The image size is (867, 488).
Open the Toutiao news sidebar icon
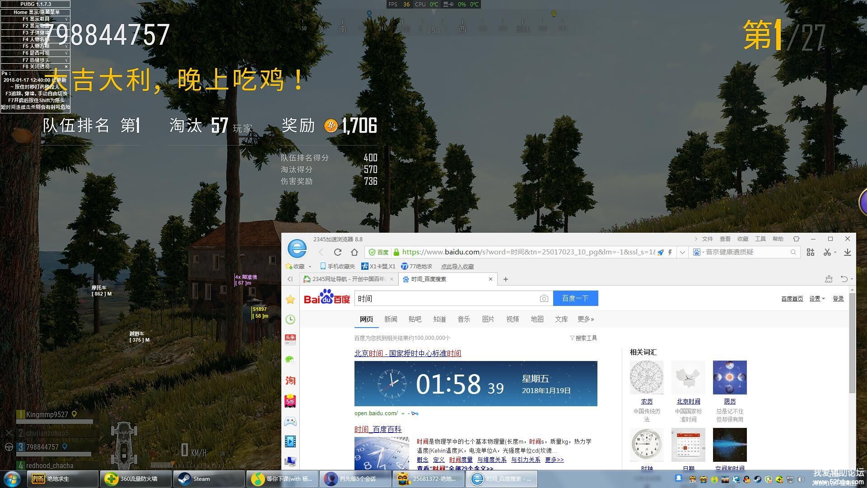pyautogui.click(x=290, y=339)
